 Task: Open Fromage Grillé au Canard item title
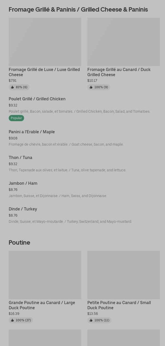point(119,72)
